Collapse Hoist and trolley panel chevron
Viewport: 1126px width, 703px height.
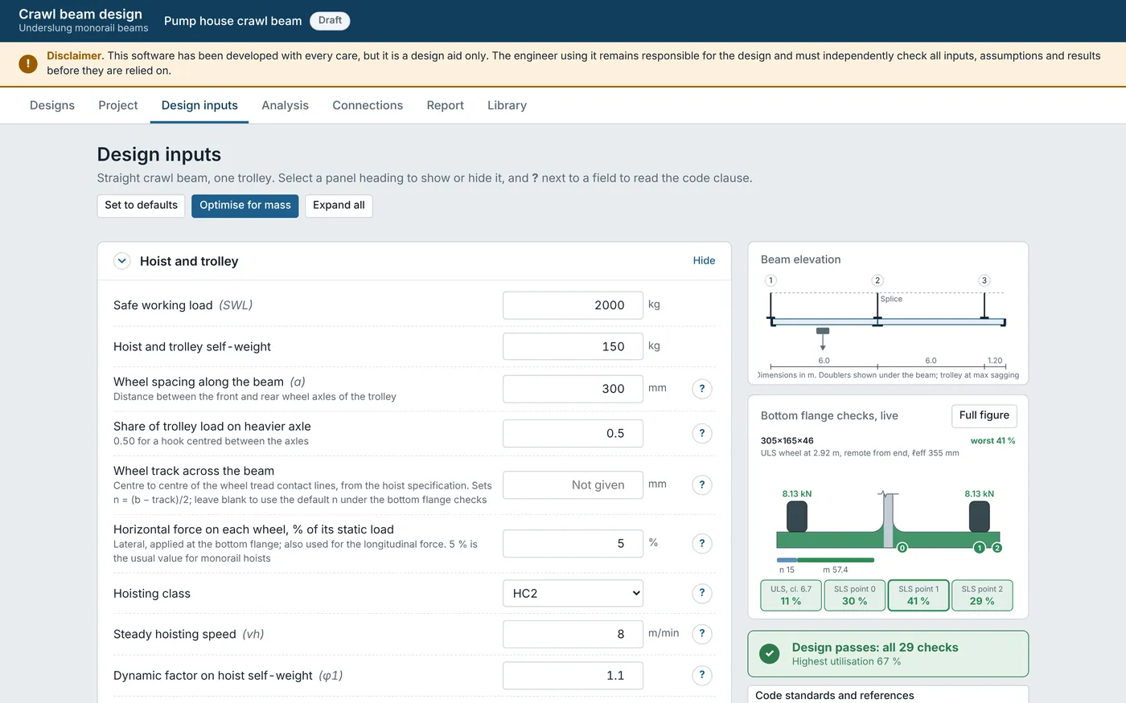pyautogui.click(x=121, y=261)
